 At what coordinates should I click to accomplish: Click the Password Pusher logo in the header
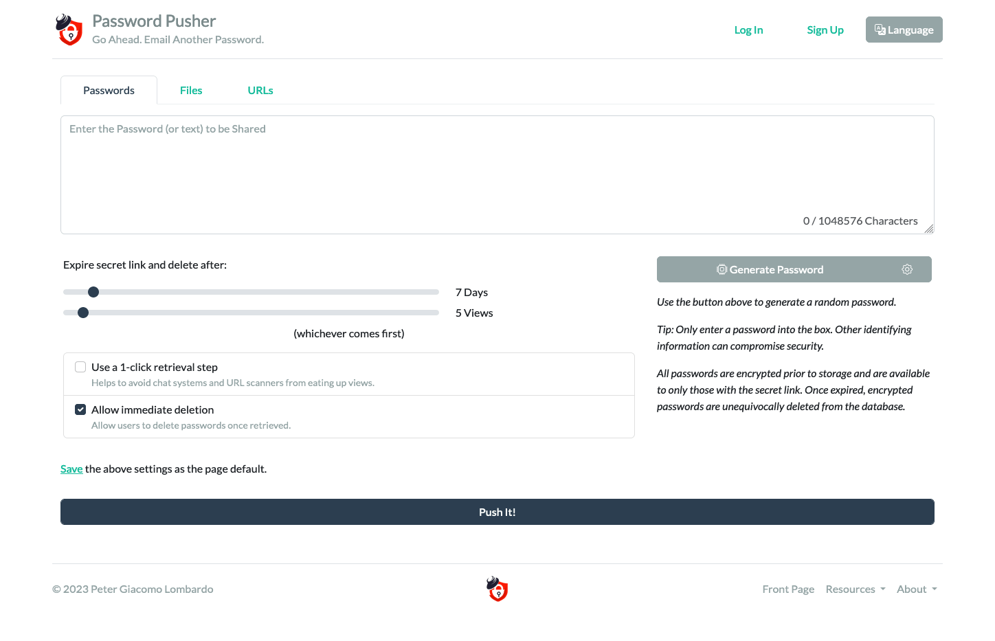69,30
